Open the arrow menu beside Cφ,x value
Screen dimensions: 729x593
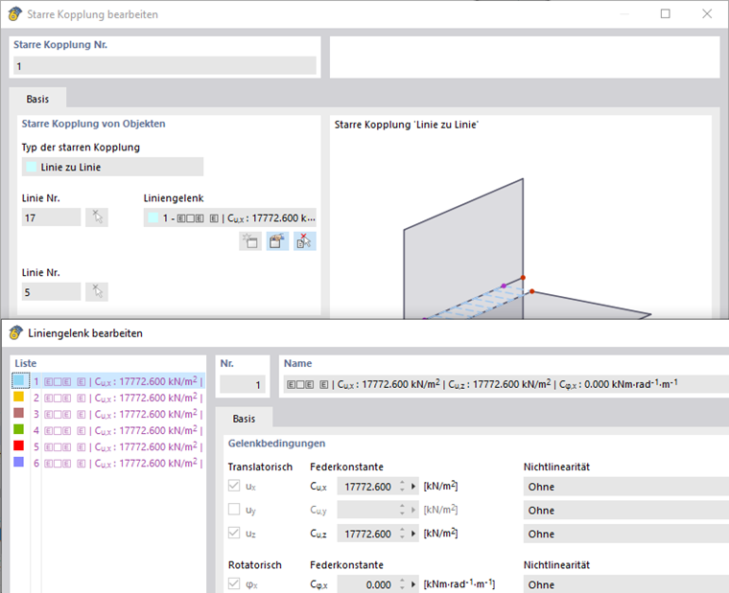point(413,584)
